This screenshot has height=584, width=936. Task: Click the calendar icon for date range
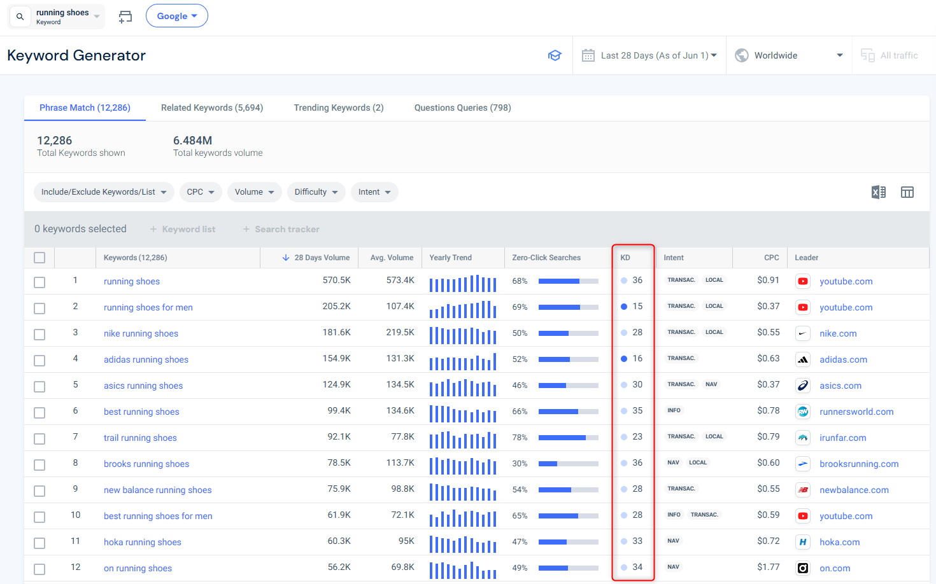point(588,55)
